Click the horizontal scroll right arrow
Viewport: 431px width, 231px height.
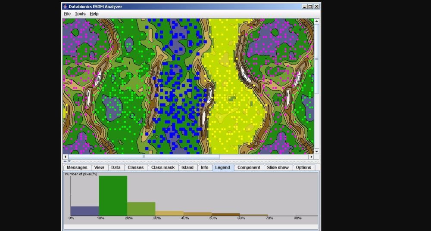coord(311,157)
